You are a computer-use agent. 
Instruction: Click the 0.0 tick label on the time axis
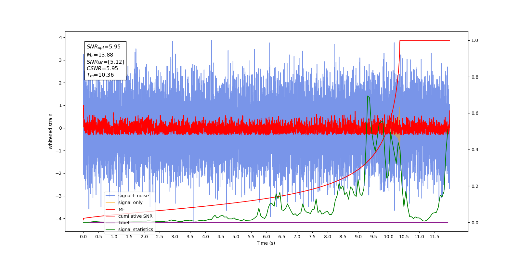[x=83, y=237]
